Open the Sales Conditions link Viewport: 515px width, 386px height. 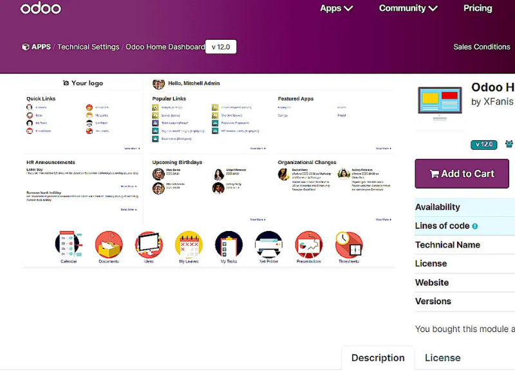482,47
